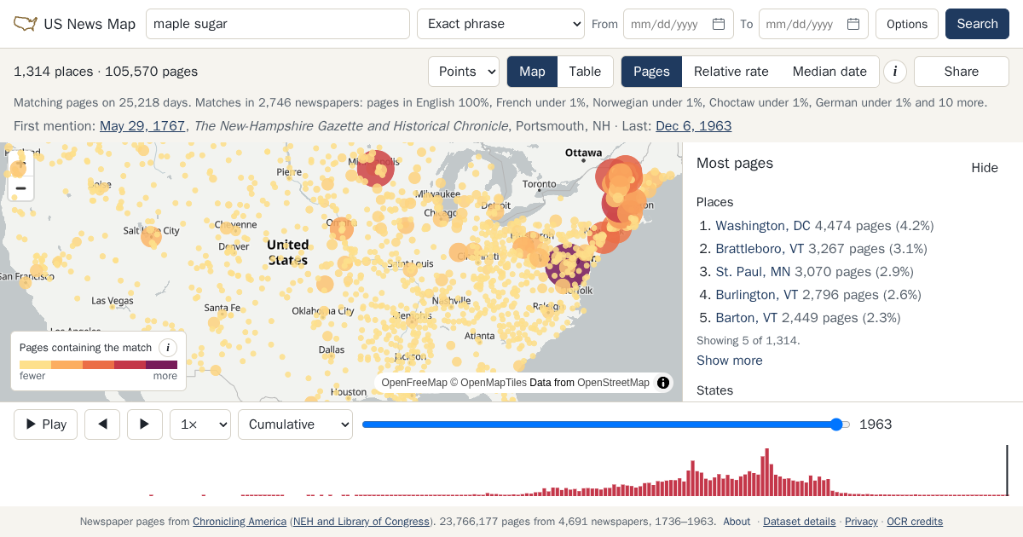Click the 'more' legend label
This screenshot has width=1023, height=537.
click(165, 376)
